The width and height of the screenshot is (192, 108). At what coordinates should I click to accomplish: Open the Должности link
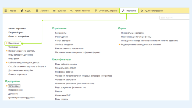point(13,94)
